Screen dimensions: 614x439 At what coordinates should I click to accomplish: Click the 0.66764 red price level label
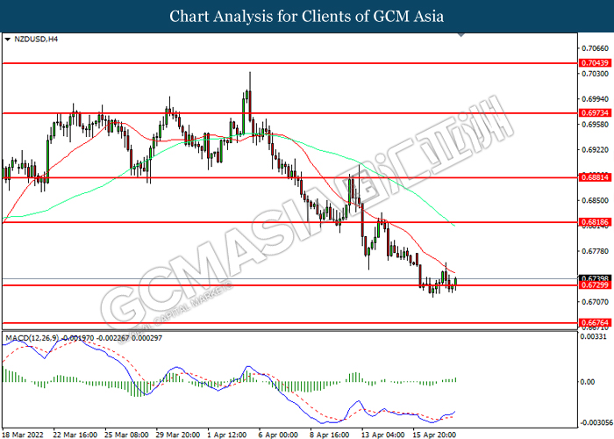point(595,323)
